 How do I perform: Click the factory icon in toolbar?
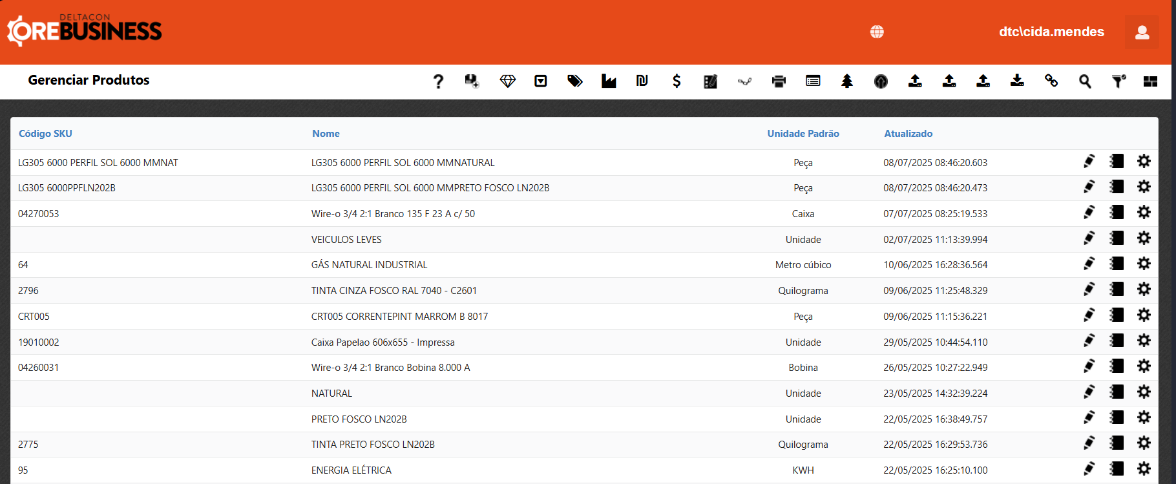(609, 81)
